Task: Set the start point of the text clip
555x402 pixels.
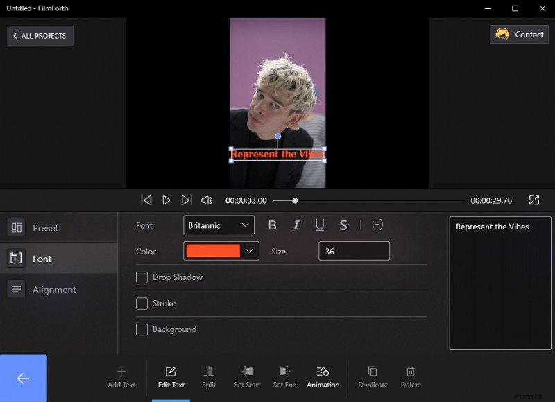Action: [x=247, y=378]
